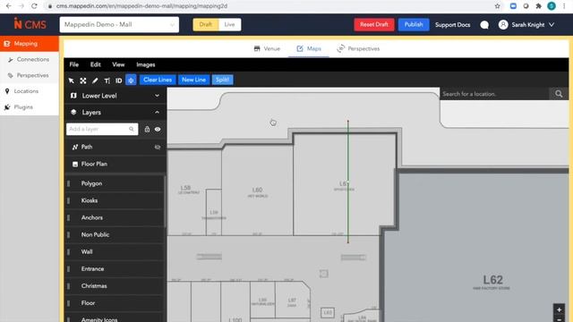Switch to the top Perspectives tab
Image resolution: width=573 pixels, height=322 pixels.
point(358,48)
